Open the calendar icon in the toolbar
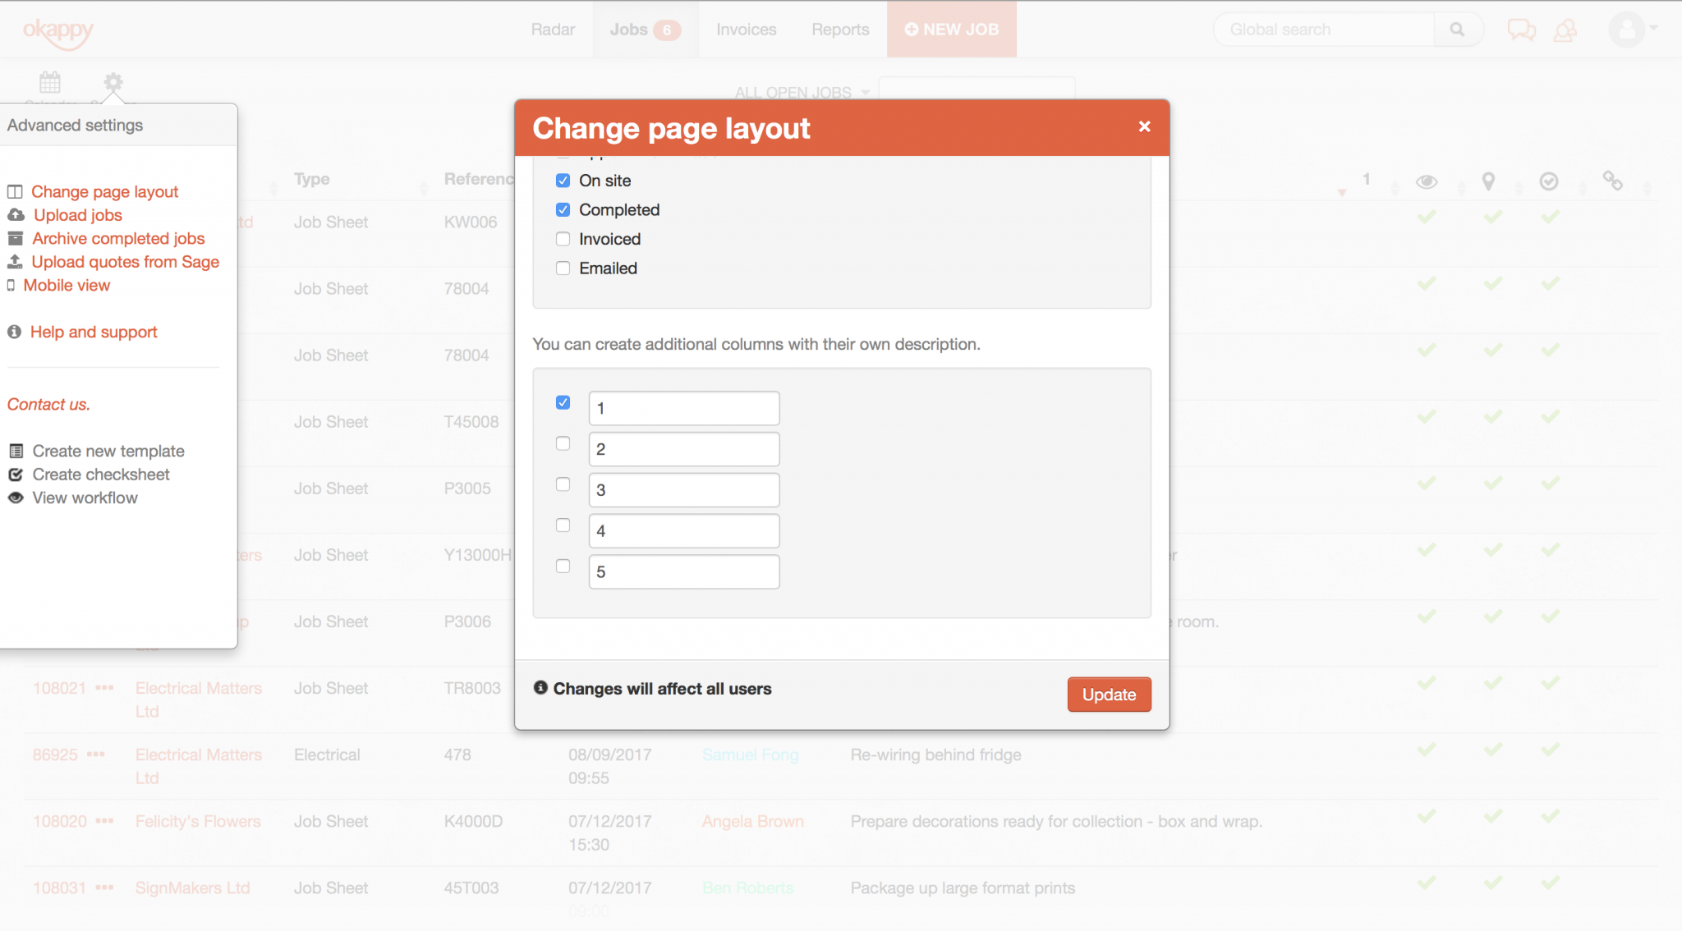 point(50,82)
